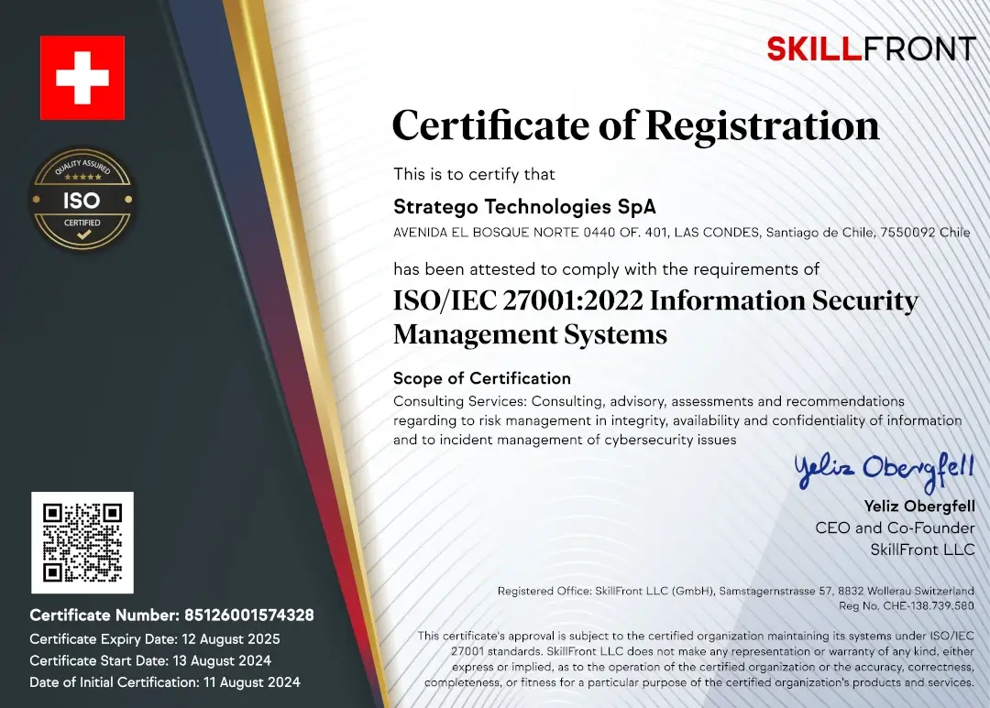
Task: Click the text 'This is to certify that'
Action: [474, 174]
